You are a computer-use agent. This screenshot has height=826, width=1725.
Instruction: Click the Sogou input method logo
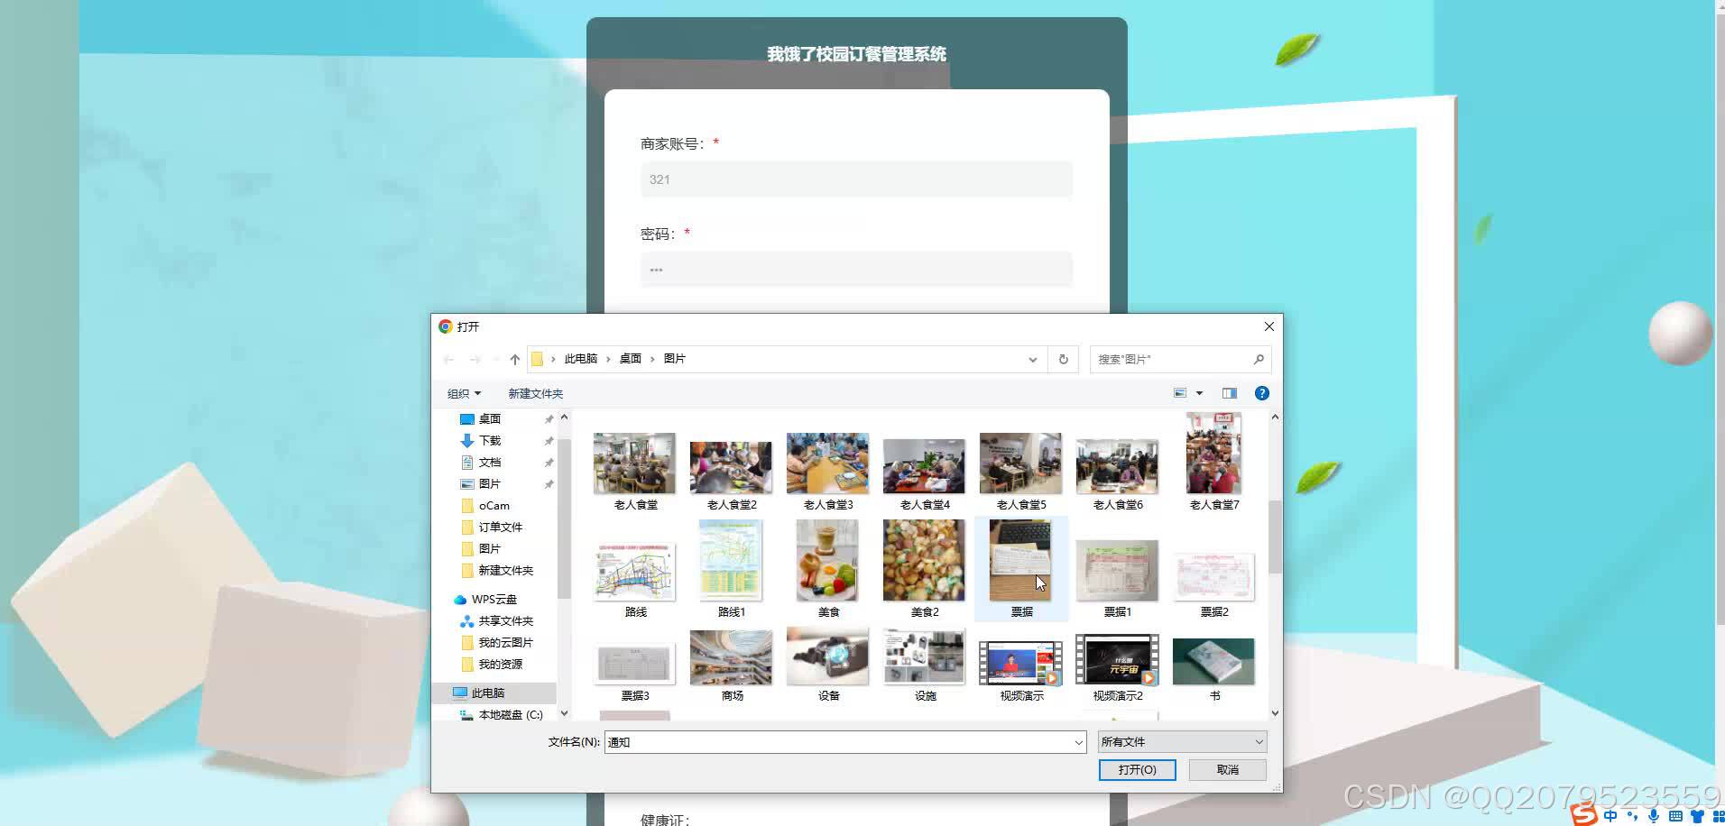coord(1583,816)
